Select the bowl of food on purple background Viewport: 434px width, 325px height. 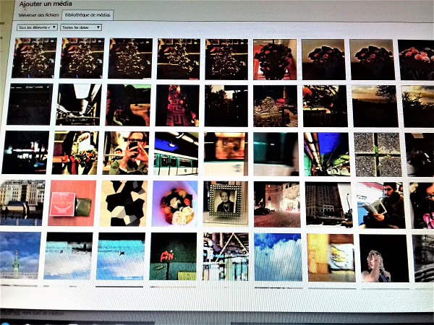[x=174, y=203]
